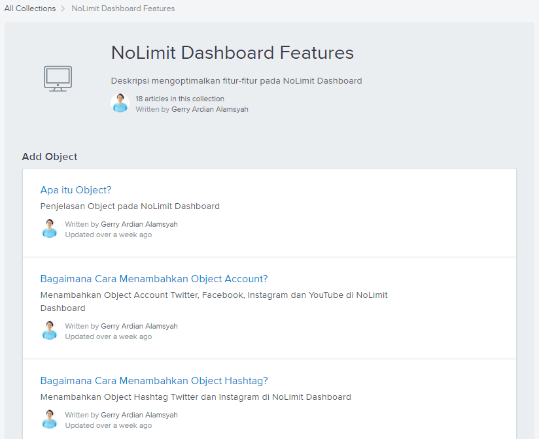This screenshot has height=439, width=539.
Task: Click 'Penjelasan Object pada NoLimit Dashboard' description
Action: click(x=130, y=206)
